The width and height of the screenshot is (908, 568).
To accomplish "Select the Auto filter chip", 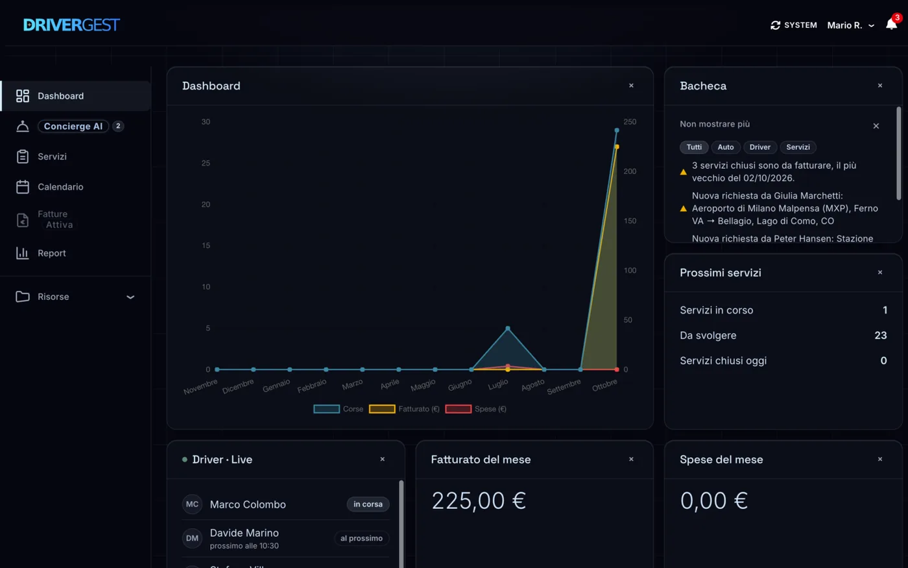I will (x=726, y=147).
